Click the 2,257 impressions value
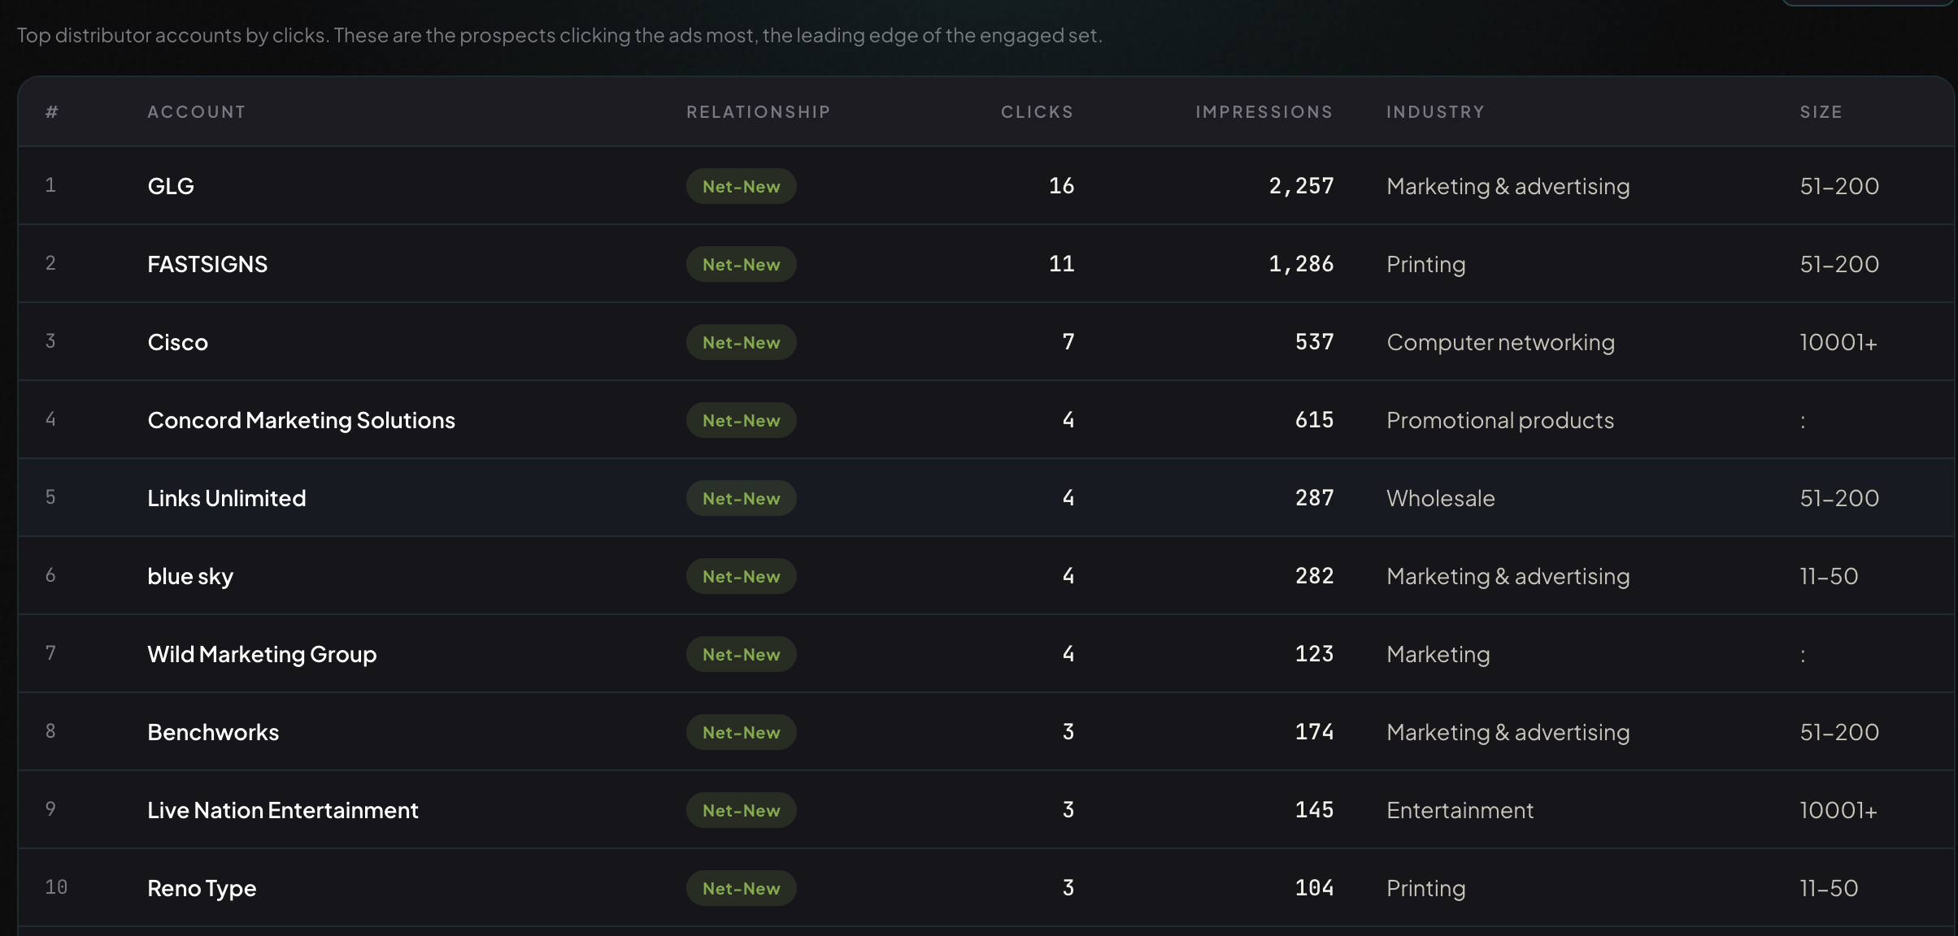This screenshot has height=936, width=1958. pyautogui.click(x=1301, y=186)
